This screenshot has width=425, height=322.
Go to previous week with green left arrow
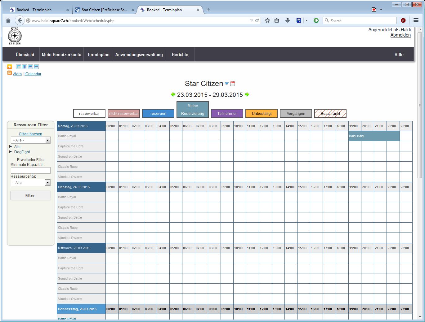[173, 94]
